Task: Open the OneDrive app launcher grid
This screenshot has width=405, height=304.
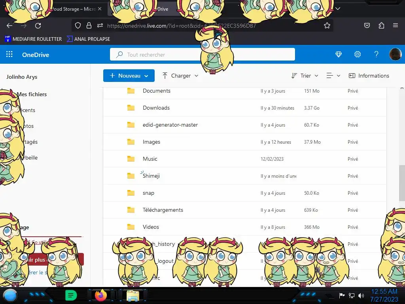Action: tap(9, 54)
